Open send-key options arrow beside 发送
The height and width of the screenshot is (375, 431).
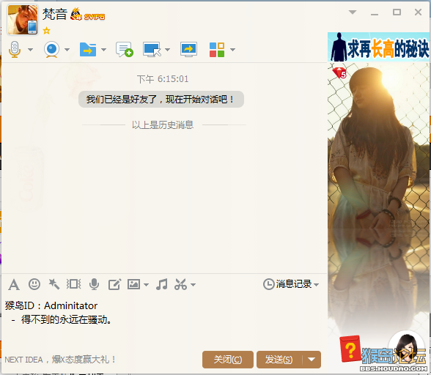coord(312,360)
